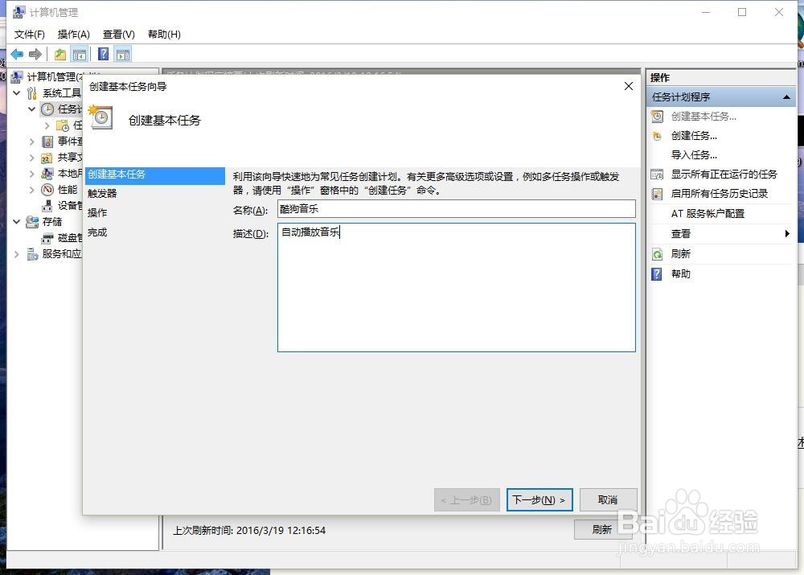Screen dimensions: 804x575
Task: Click 创建任务... in the action pane
Action: tap(694, 136)
